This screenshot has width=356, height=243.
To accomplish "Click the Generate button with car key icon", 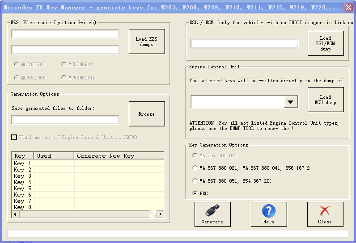I will (212, 214).
